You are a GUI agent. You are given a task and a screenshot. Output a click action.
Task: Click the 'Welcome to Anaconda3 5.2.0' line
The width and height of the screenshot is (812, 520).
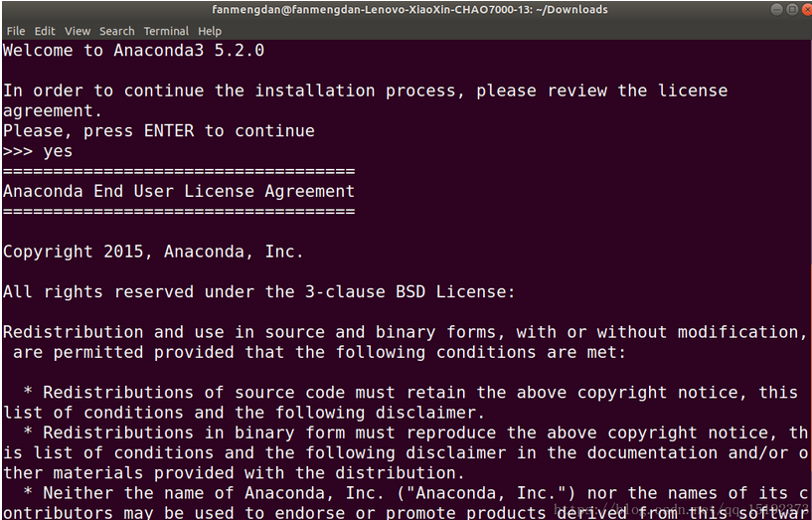tap(133, 51)
